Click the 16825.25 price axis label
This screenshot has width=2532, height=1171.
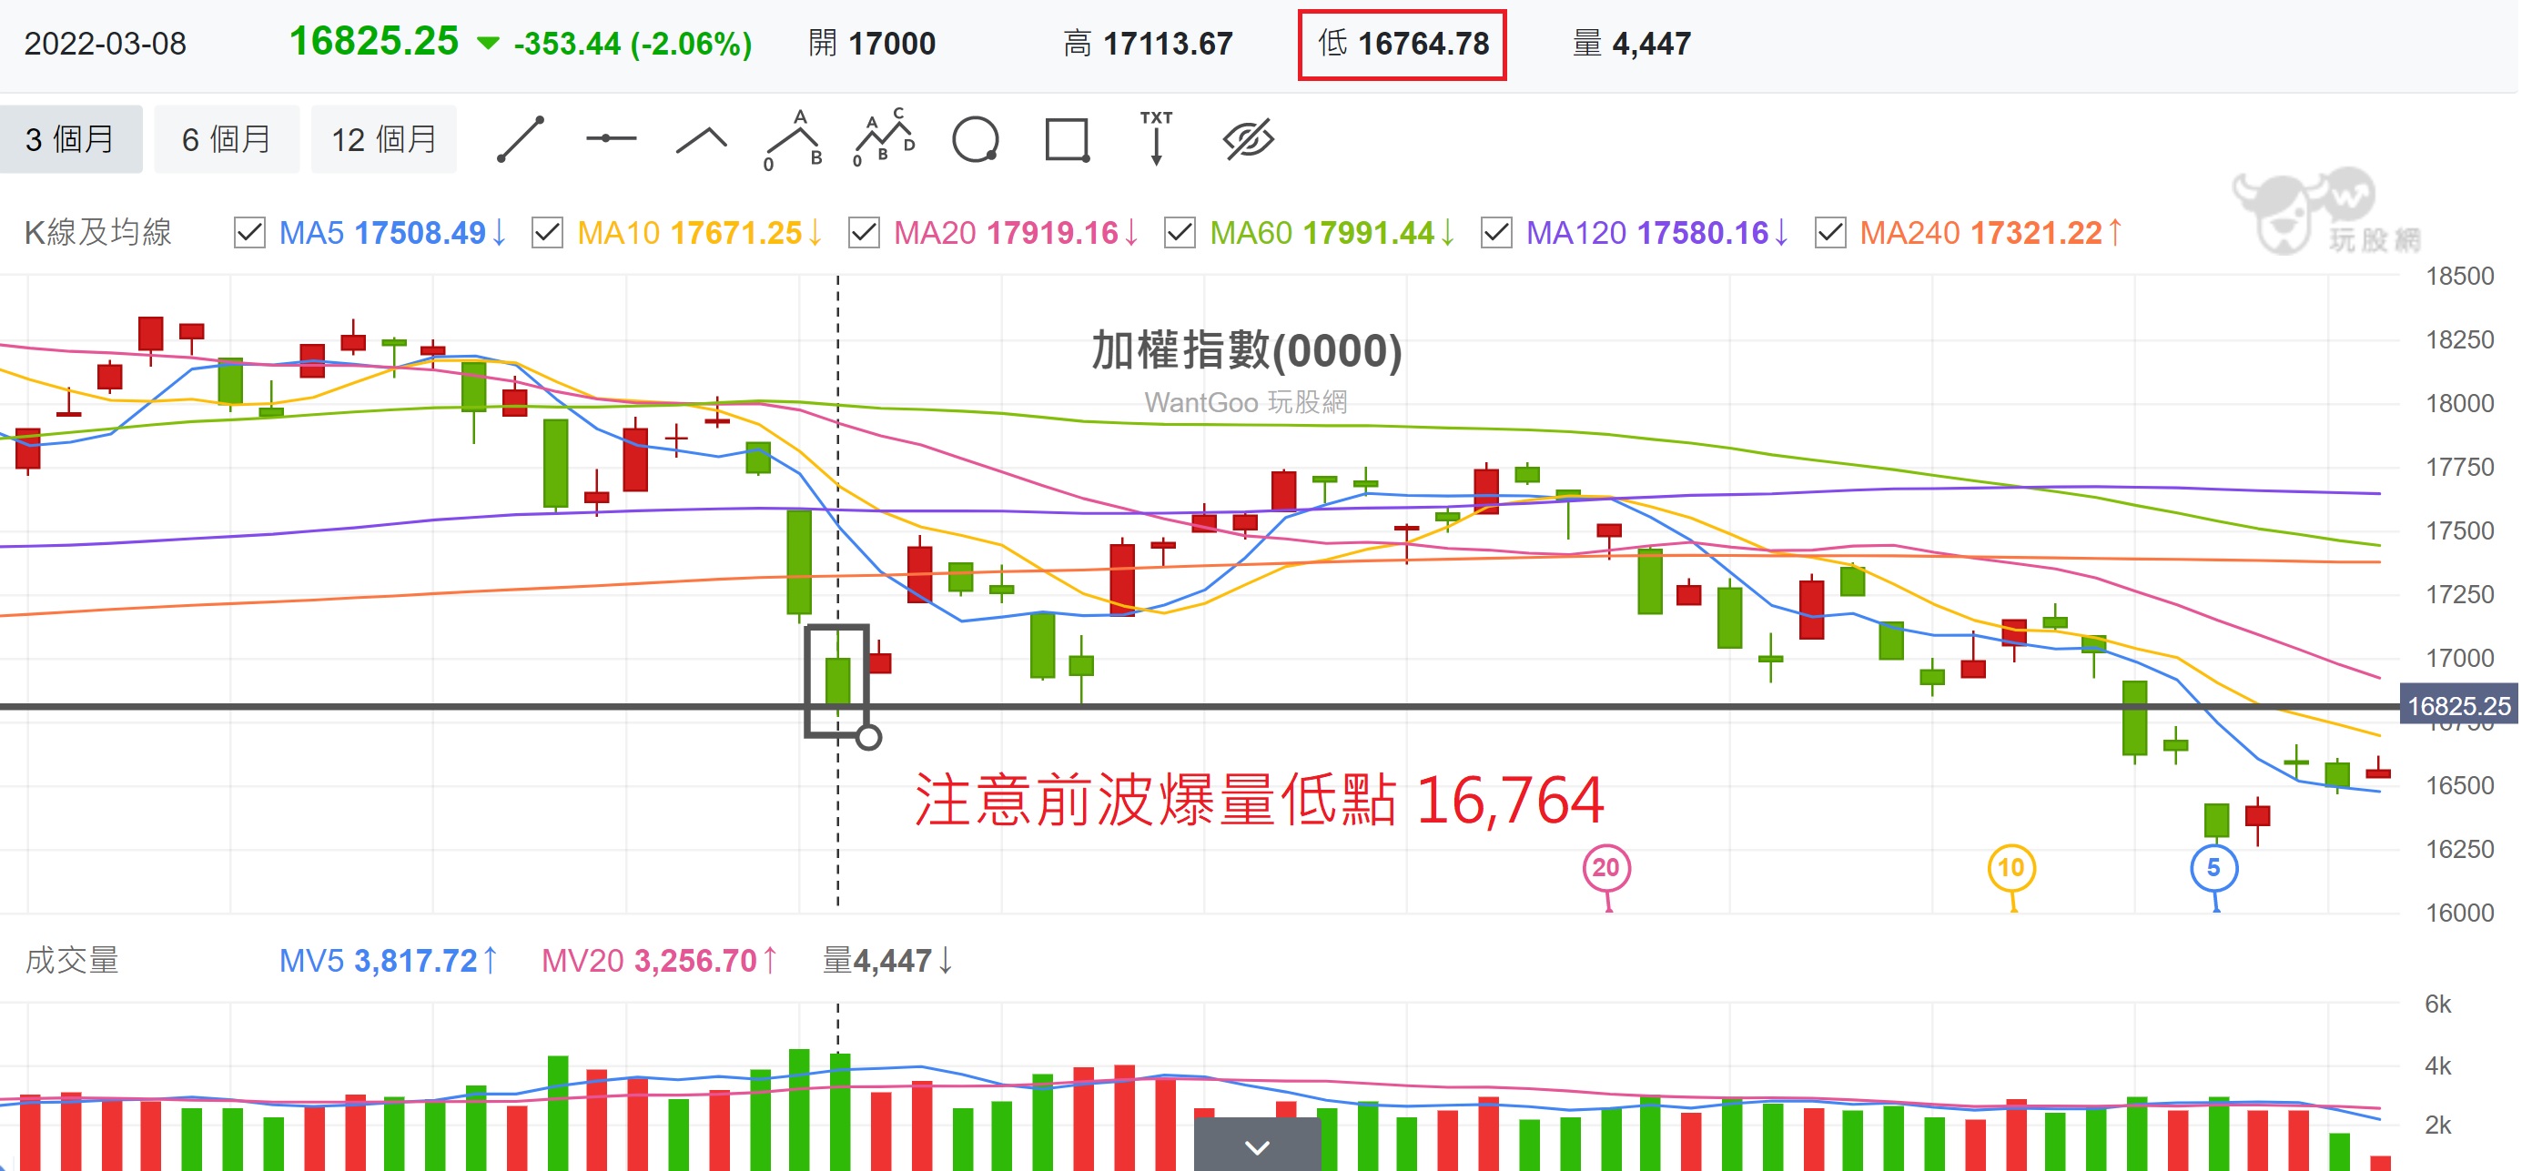click(2458, 705)
